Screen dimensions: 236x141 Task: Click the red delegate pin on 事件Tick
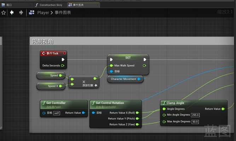[x=64, y=53]
